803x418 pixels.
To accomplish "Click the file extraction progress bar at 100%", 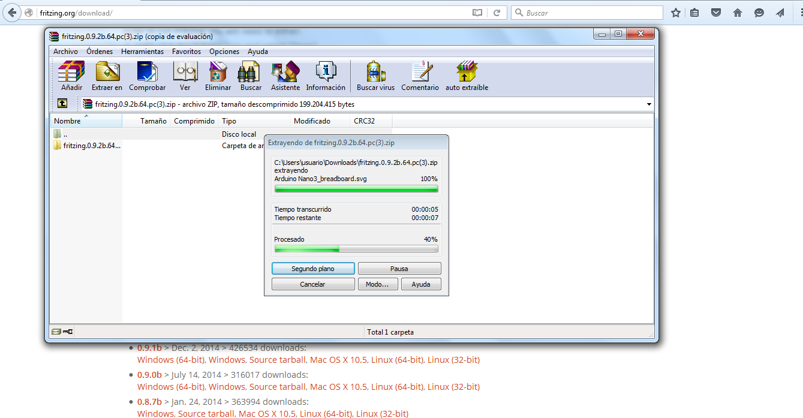I will pos(356,188).
